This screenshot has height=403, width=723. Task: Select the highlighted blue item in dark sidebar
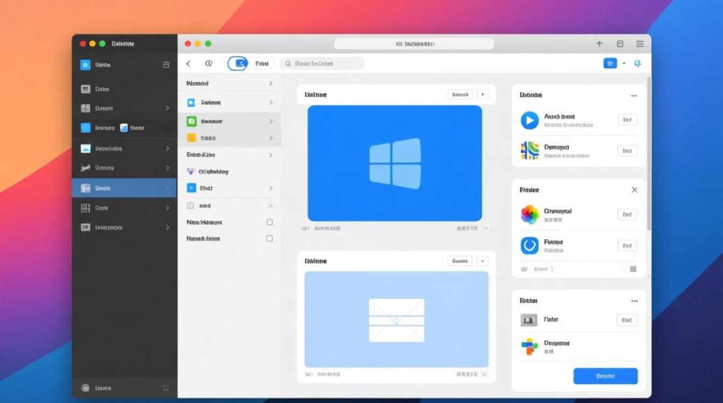pos(124,188)
